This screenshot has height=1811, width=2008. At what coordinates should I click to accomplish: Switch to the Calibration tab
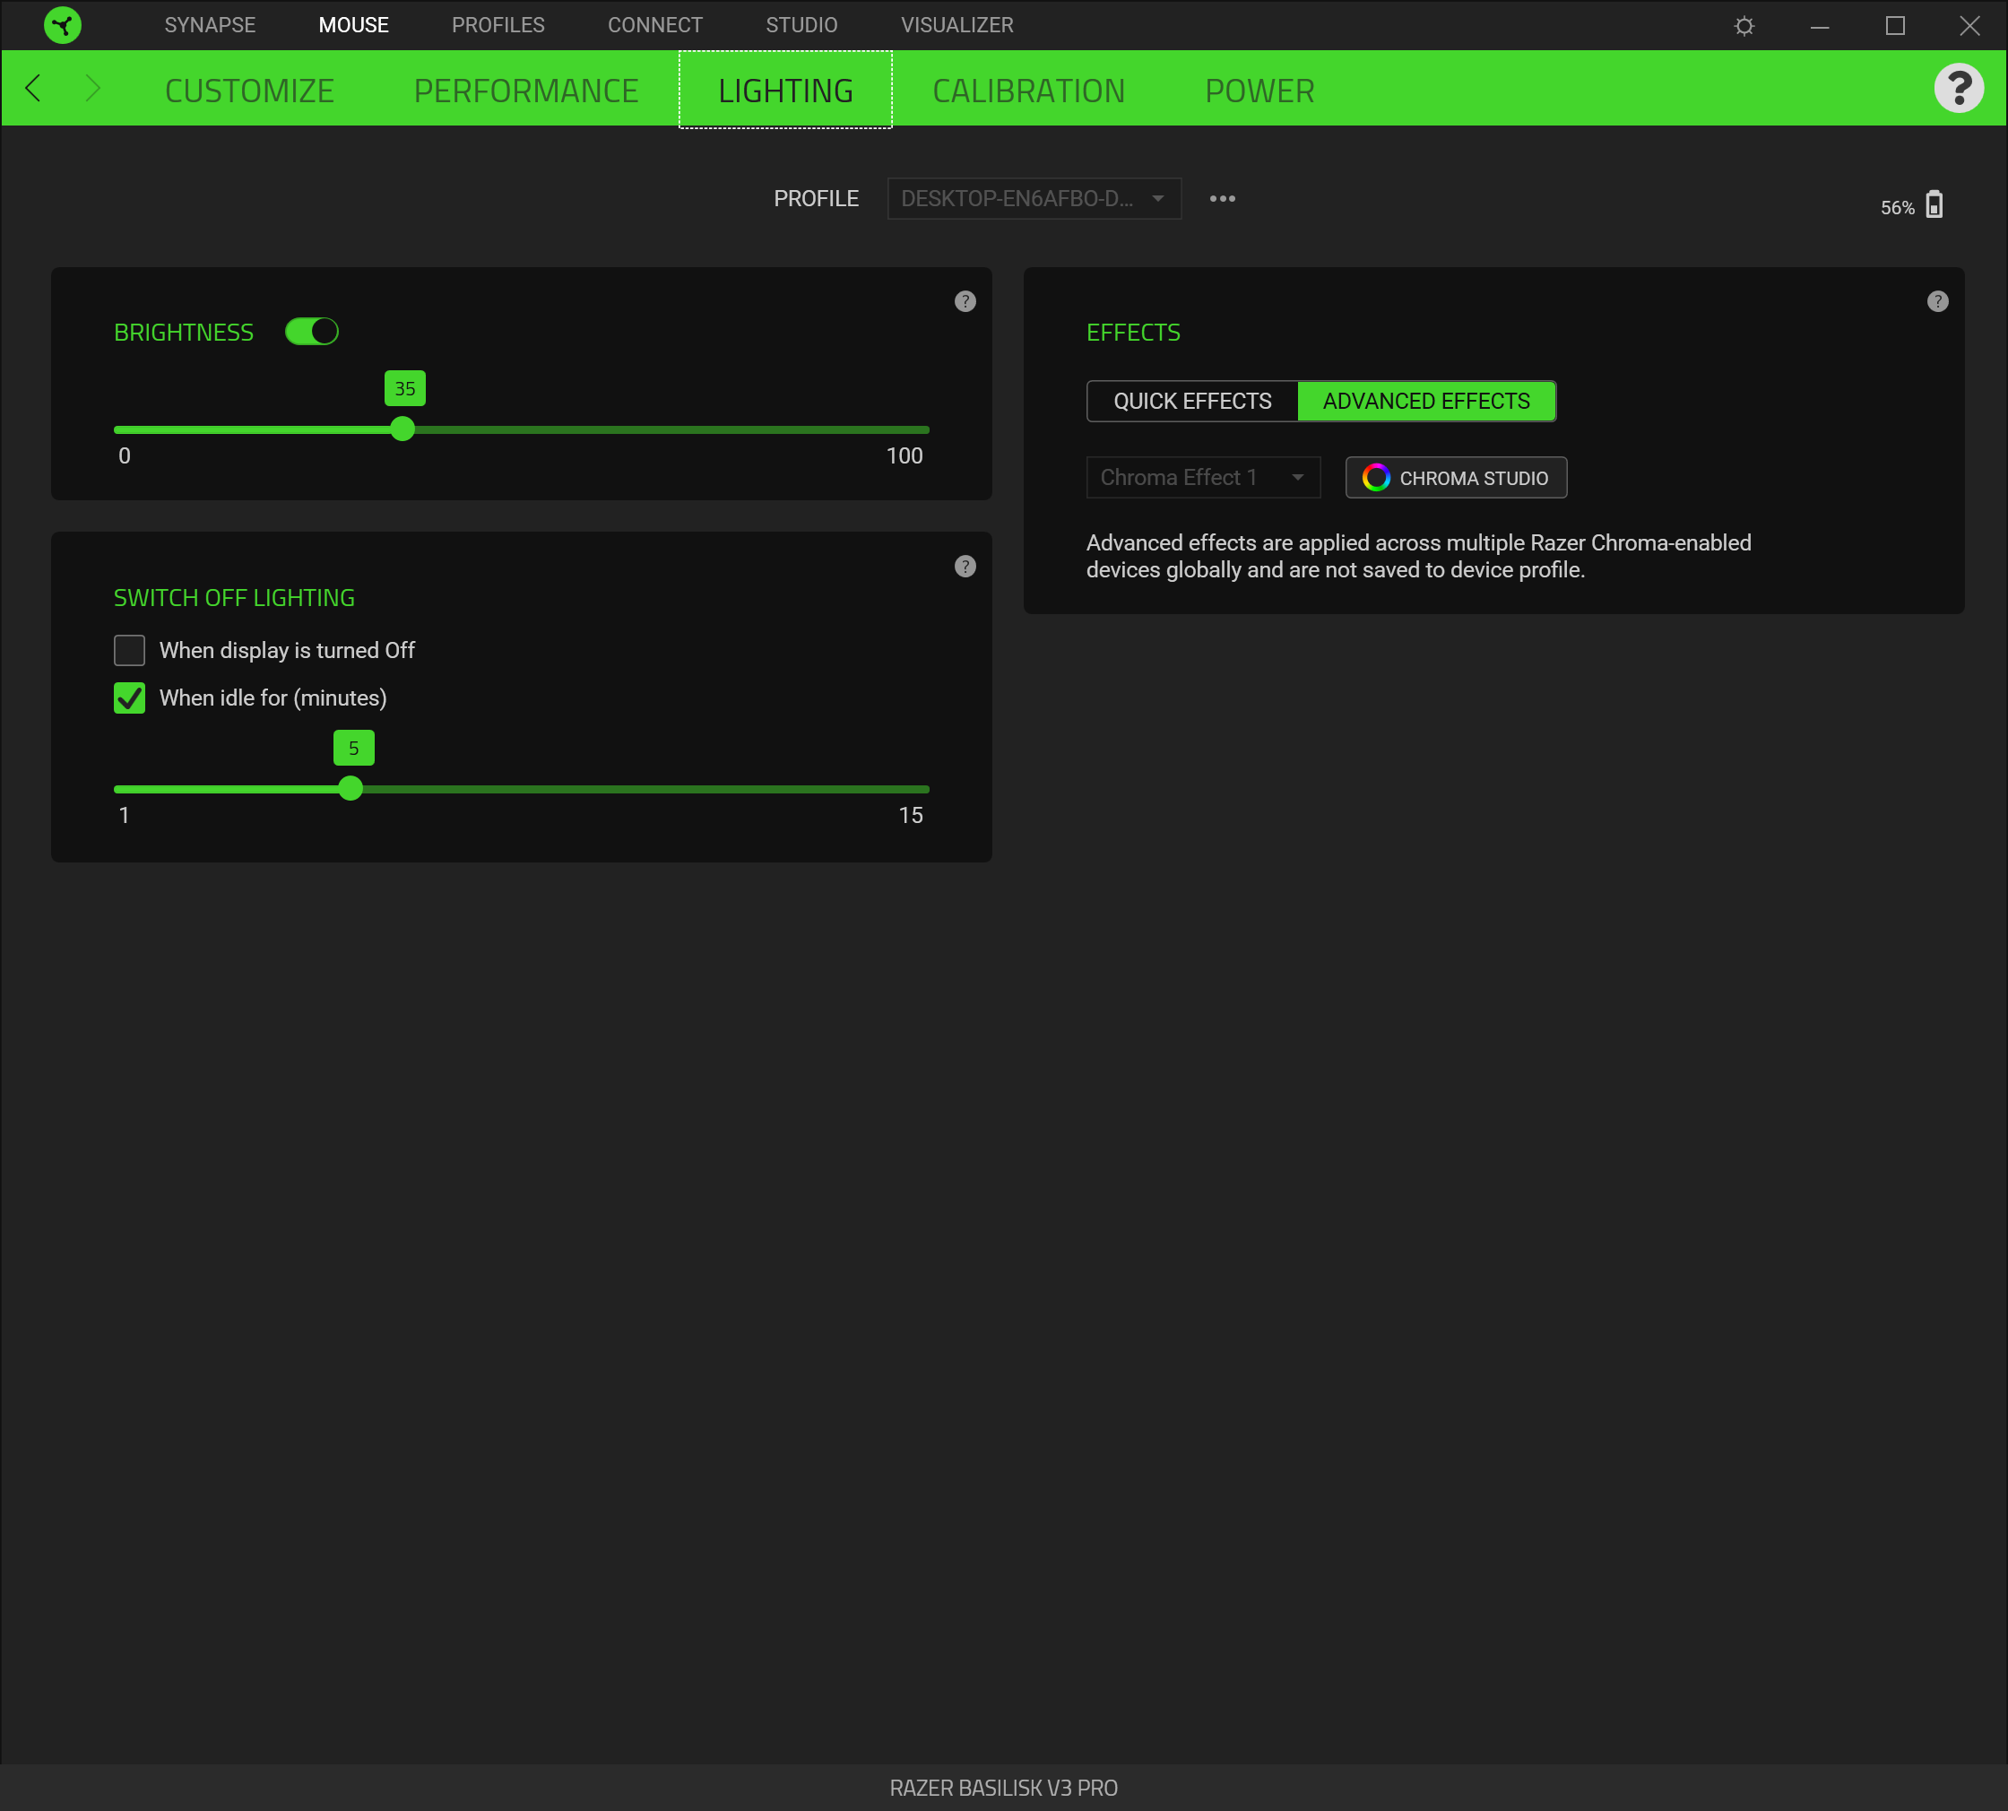click(1028, 91)
